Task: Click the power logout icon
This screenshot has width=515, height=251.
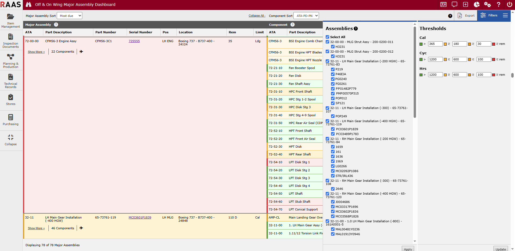Action: pyautogui.click(x=509, y=5)
